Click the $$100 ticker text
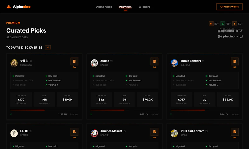249x149 pixels. click(x=184, y=135)
